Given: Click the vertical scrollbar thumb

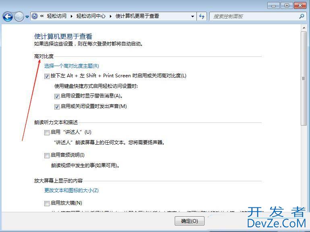Looking at the screenshot, I should [304, 78].
